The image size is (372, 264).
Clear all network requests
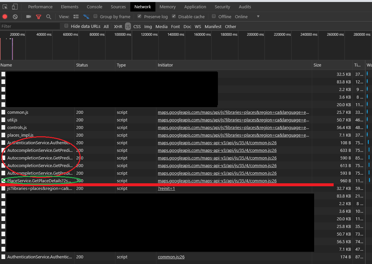pos(15,16)
